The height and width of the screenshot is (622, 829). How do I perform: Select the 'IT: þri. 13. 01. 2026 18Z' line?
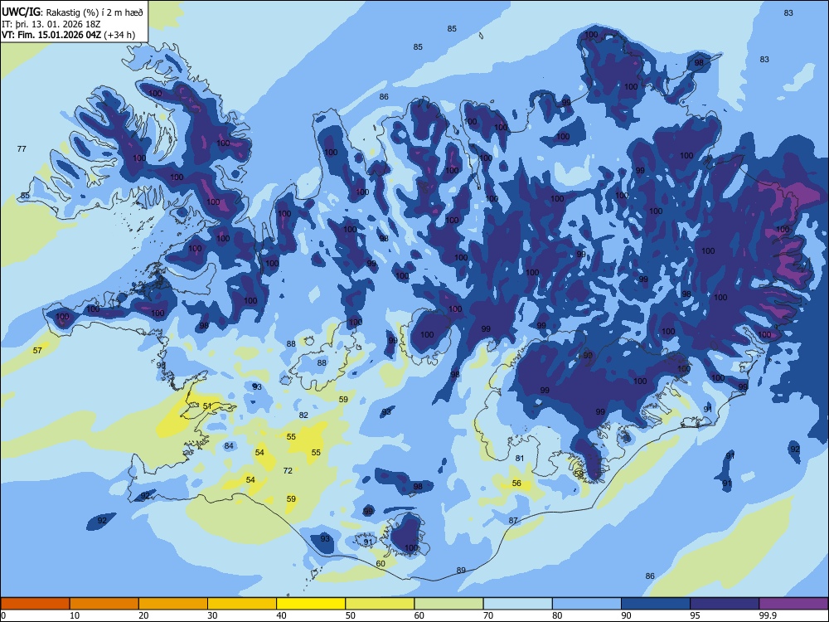[x=51, y=24]
